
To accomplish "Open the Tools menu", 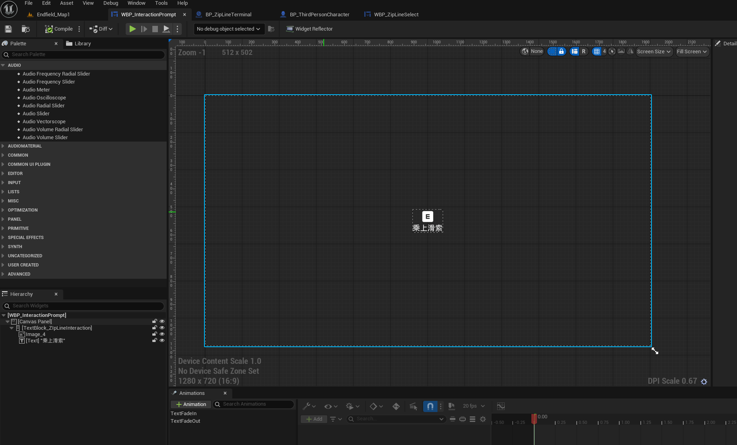I will pos(161,3).
